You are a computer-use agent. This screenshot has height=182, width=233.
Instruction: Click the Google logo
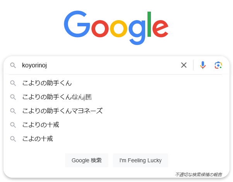coord(116,28)
